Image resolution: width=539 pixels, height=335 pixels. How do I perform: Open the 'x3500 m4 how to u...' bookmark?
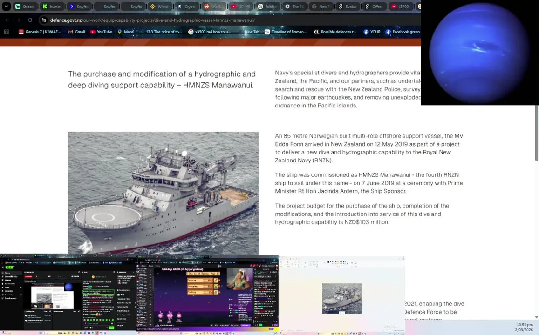coord(210,32)
